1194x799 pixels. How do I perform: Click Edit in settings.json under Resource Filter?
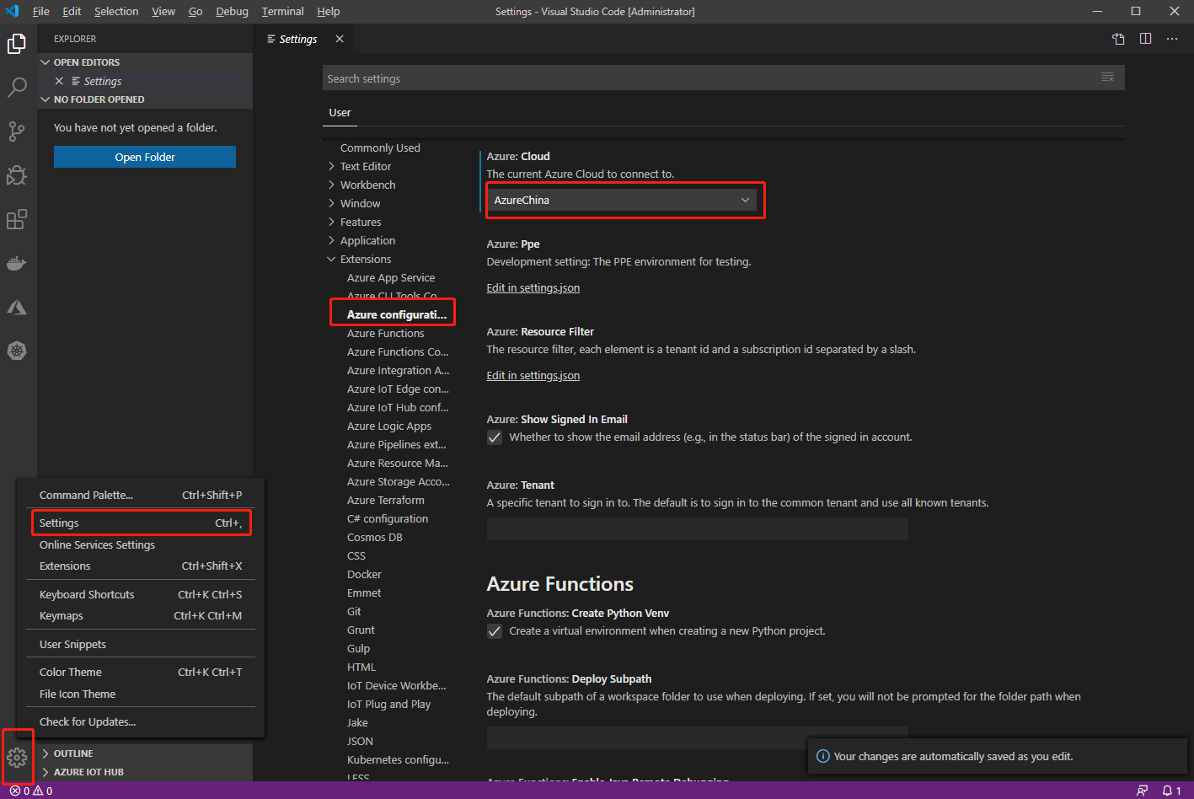tap(533, 375)
